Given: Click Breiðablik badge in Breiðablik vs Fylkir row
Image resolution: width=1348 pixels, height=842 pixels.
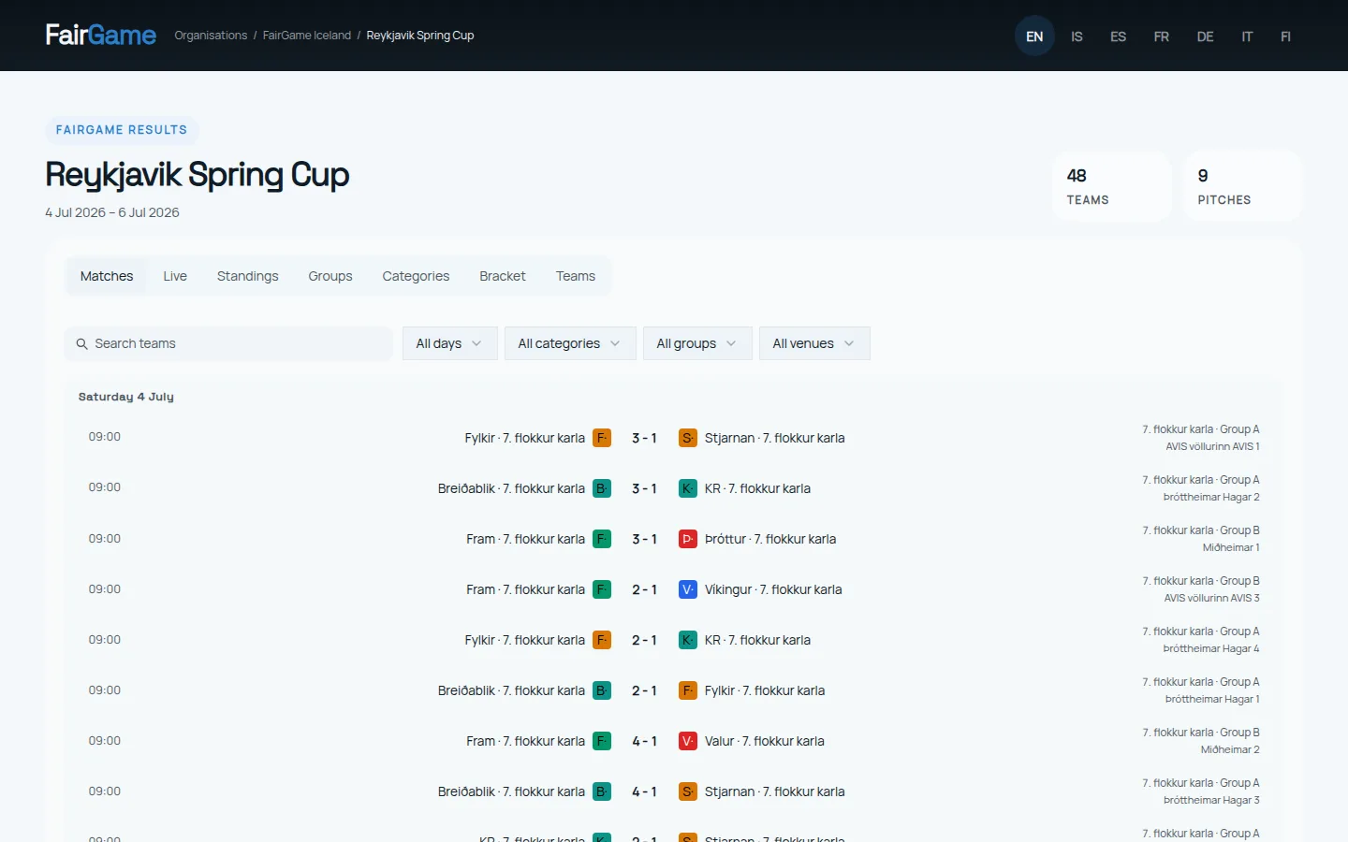Looking at the screenshot, I should [x=602, y=690].
